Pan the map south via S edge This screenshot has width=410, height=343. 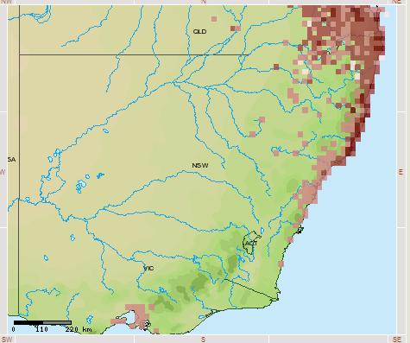(x=203, y=340)
